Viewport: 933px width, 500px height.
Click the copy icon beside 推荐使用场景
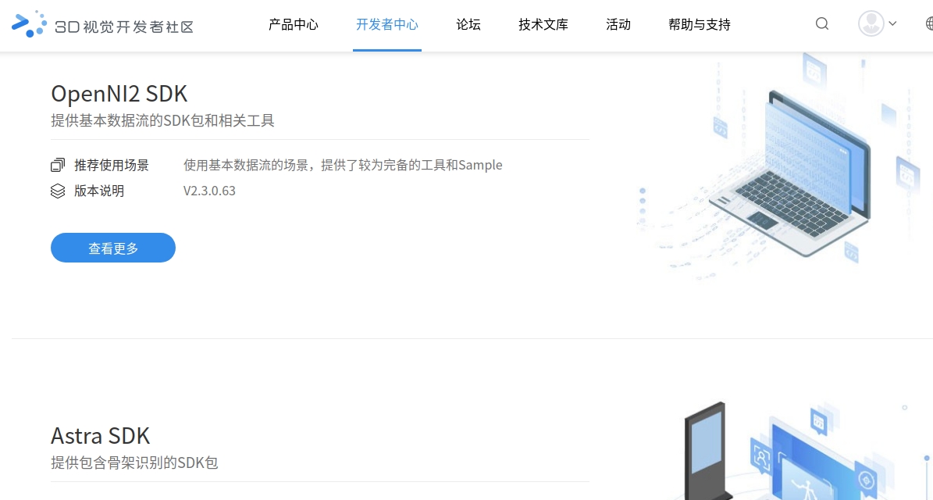click(x=57, y=165)
